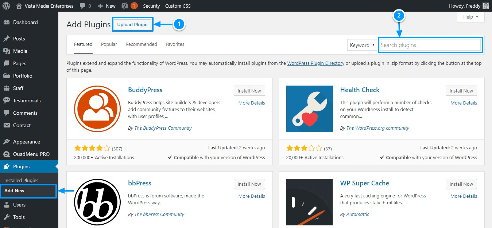The width and height of the screenshot is (492, 228).
Task: Click the Health Check plugin logo
Action: [310, 109]
